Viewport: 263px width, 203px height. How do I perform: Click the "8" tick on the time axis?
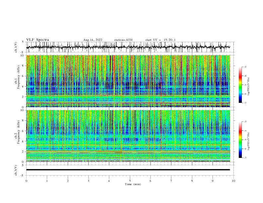(x=192, y=181)
